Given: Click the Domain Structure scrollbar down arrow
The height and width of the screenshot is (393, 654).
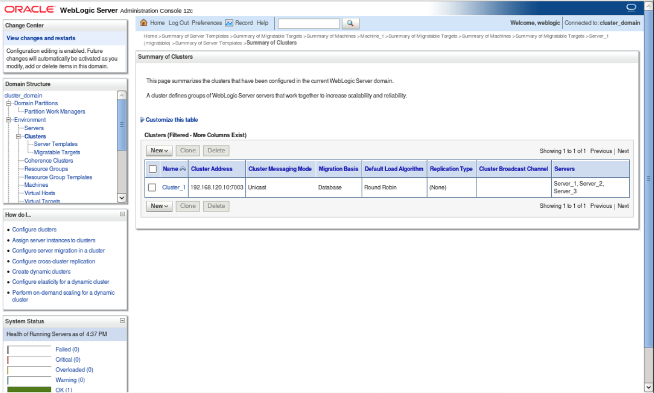Looking at the screenshot, I should pos(121,197).
